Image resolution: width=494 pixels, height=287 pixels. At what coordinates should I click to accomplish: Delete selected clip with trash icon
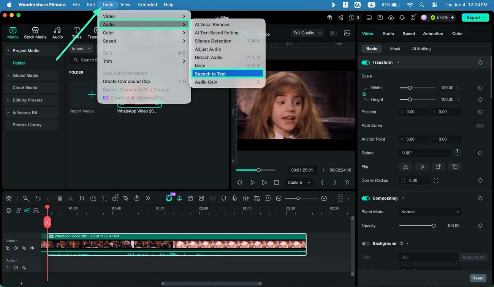60,198
